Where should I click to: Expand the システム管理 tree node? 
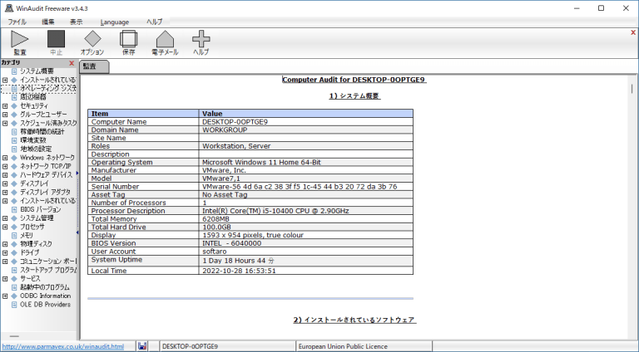point(5,218)
